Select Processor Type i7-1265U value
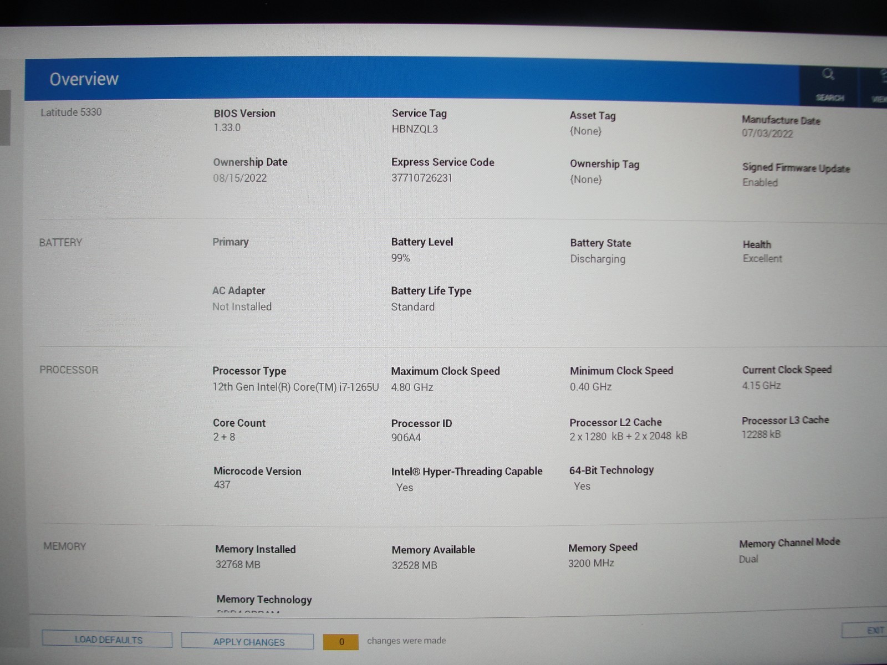This screenshot has width=887, height=665. pos(295,387)
